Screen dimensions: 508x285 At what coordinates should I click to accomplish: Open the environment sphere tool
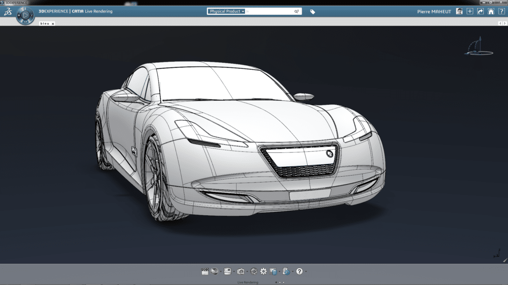click(x=214, y=271)
